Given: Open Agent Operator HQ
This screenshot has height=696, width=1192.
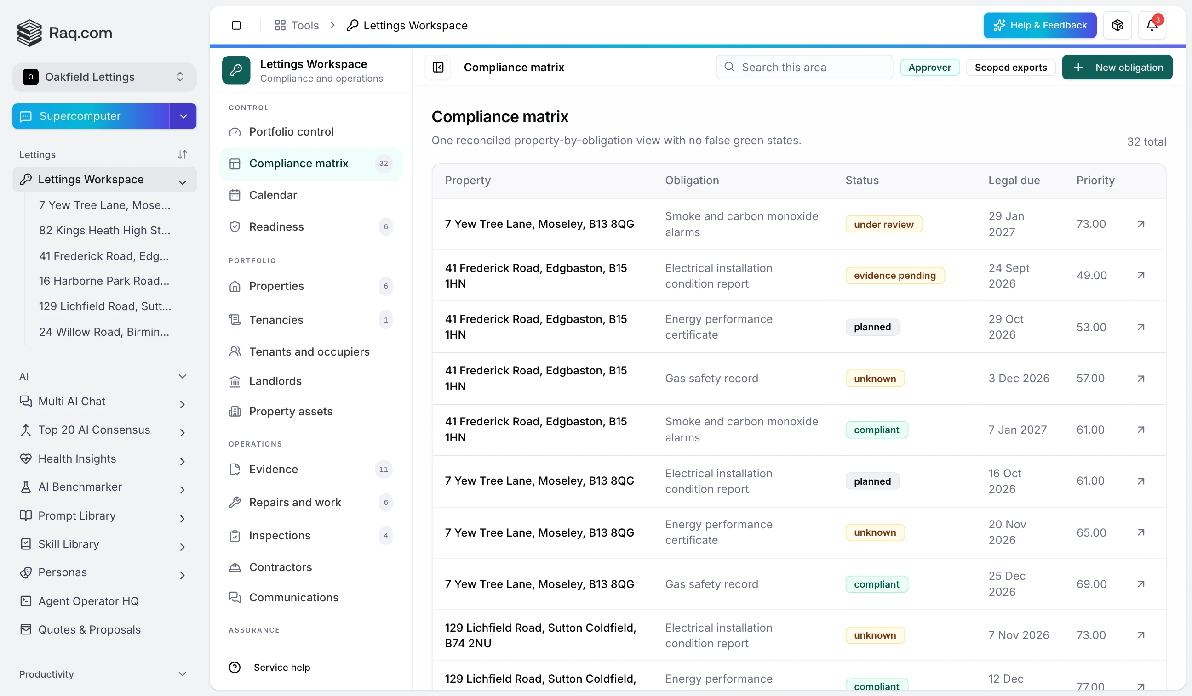Looking at the screenshot, I should pyautogui.click(x=88, y=601).
